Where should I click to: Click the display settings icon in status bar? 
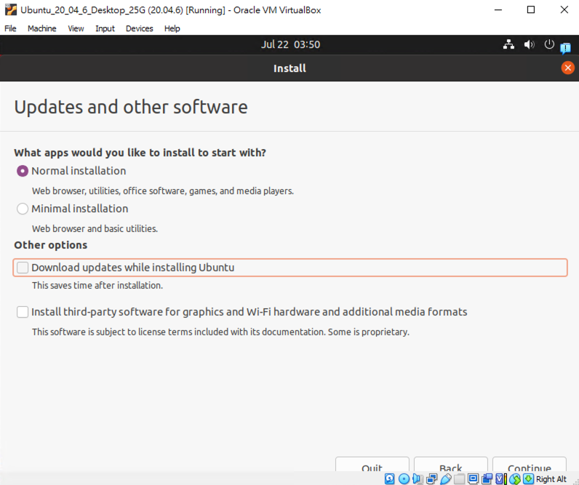473,479
